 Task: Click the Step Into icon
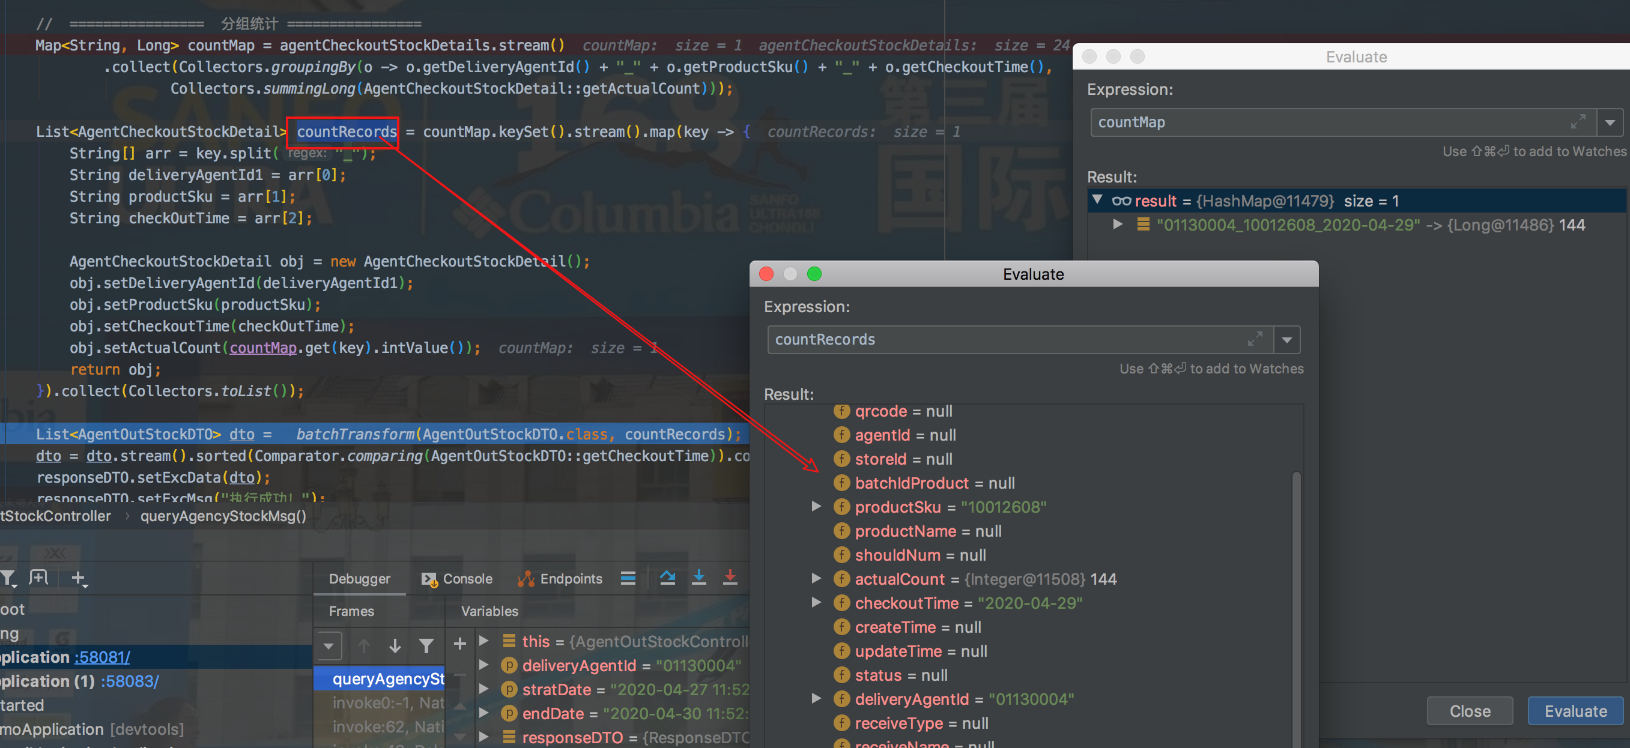click(x=698, y=578)
